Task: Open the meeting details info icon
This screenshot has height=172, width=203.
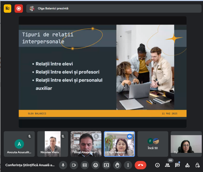Action: coord(157,165)
